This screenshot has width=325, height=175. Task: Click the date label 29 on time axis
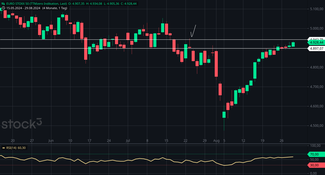pos(204,141)
